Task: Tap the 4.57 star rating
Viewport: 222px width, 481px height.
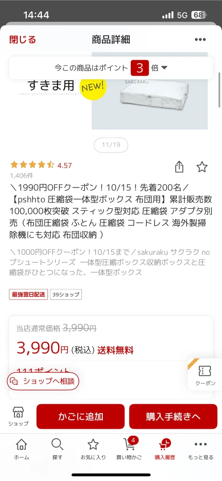Action: click(41, 165)
